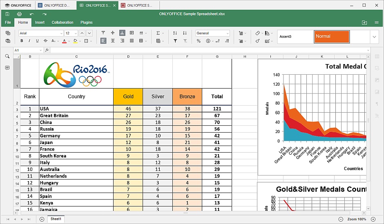The image size is (384, 224).
Task: Toggle Strikethrough formatting
Action: tap(45, 41)
